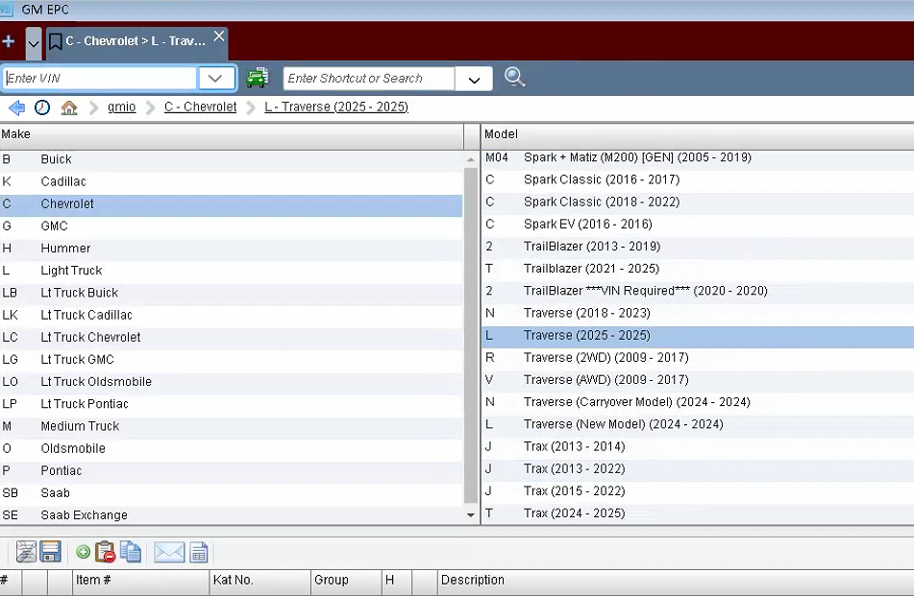The width and height of the screenshot is (914, 596).
Task: Click the Make column header
Action: tap(232, 134)
